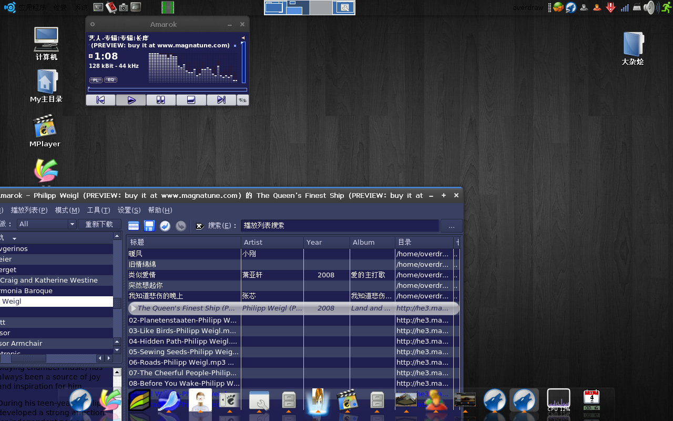Stop playback in Amarok mini player
673x421 pixels.
tap(191, 100)
